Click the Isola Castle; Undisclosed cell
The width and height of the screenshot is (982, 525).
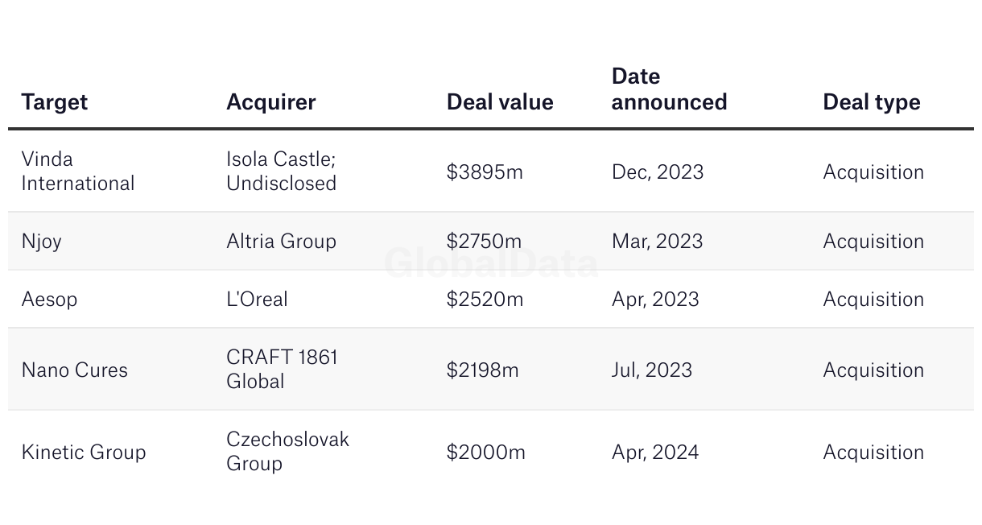click(x=281, y=172)
